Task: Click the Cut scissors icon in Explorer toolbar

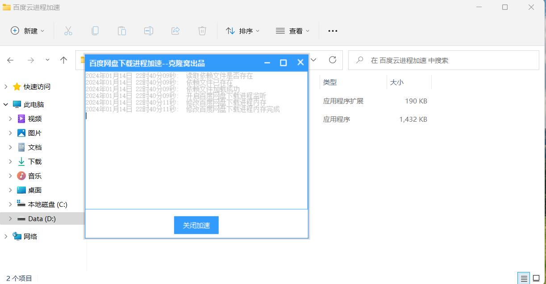Action: (68, 31)
